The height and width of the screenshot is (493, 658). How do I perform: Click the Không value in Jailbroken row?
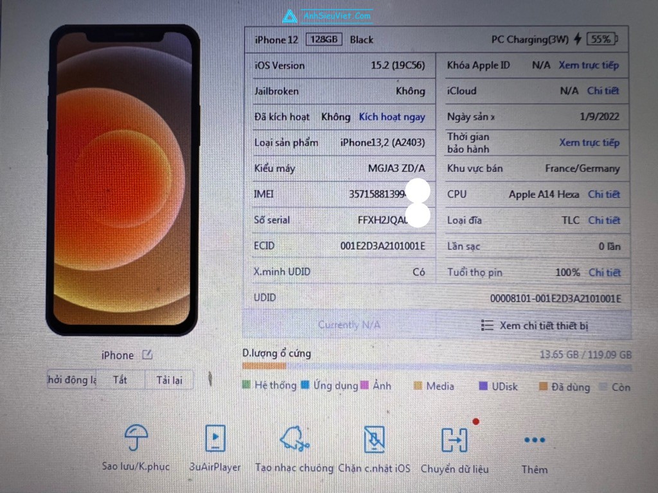click(x=410, y=91)
